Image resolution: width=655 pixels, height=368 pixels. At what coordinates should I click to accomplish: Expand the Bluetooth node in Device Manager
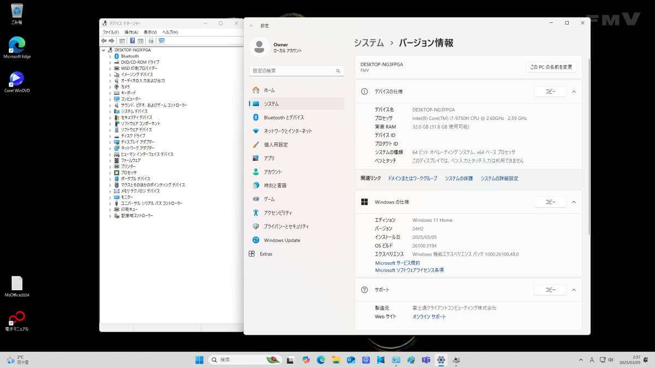tap(110, 56)
